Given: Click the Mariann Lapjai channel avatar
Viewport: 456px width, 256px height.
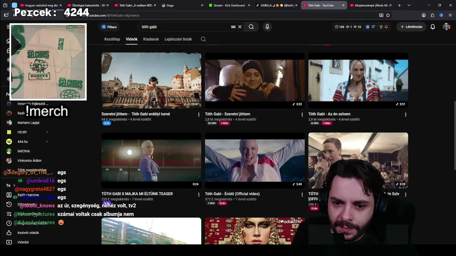Looking at the screenshot, I should [x=9, y=123].
